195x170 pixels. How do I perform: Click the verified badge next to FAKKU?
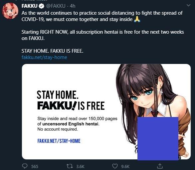click(41, 6)
